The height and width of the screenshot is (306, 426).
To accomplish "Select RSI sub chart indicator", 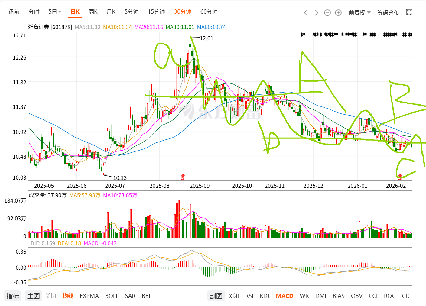I will [x=249, y=296].
